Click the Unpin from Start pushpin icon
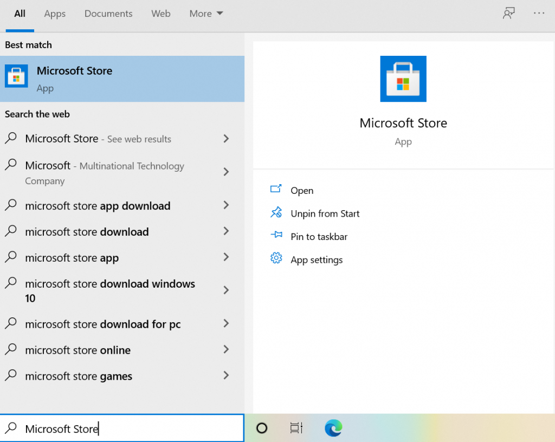This screenshot has height=442, width=555. click(x=276, y=213)
